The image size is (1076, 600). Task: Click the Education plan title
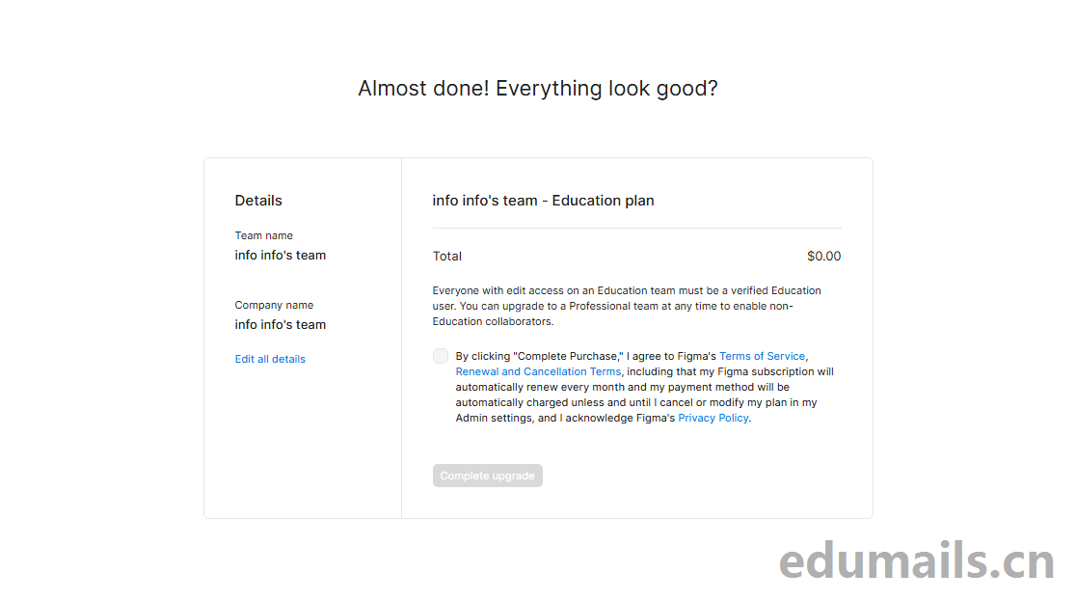coord(543,201)
